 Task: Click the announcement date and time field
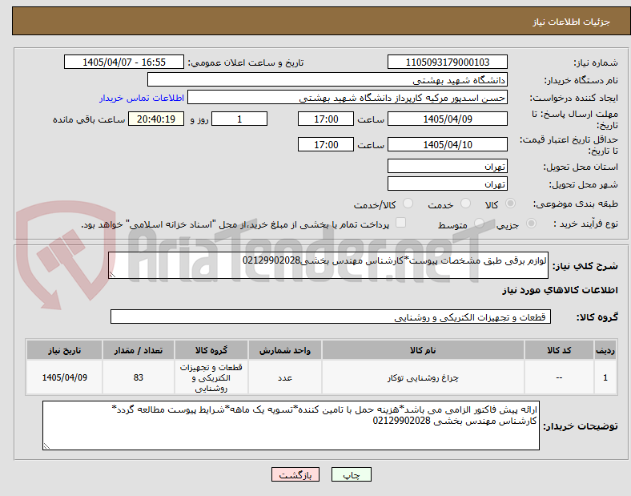click(124, 62)
